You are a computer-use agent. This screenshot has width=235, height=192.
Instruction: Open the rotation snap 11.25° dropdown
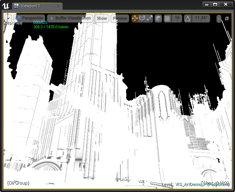pos(201,18)
